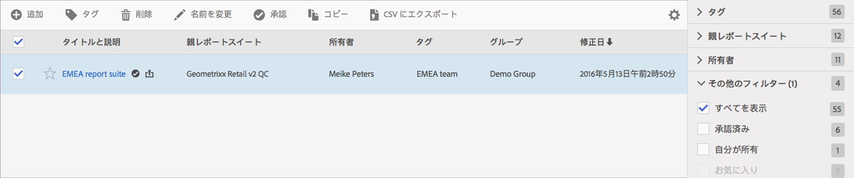Open the EMEA report suite link

point(94,74)
